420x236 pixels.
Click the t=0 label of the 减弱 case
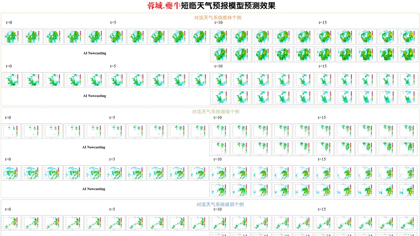coord(8,209)
